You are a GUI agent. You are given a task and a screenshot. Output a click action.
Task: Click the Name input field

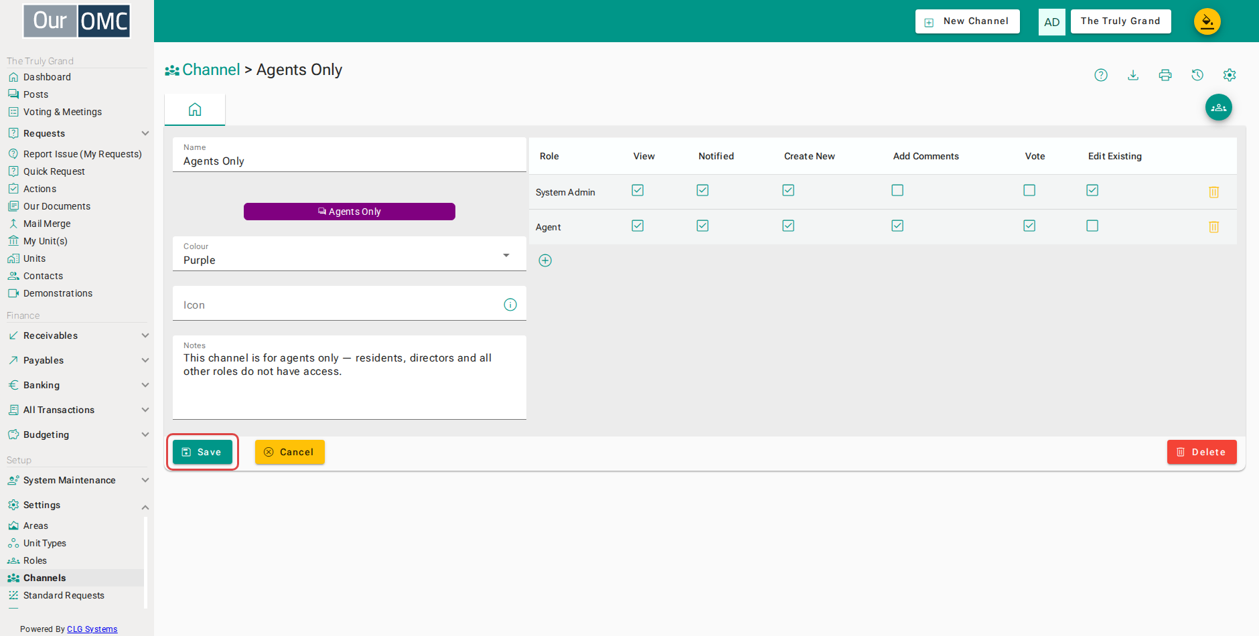click(x=350, y=155)
